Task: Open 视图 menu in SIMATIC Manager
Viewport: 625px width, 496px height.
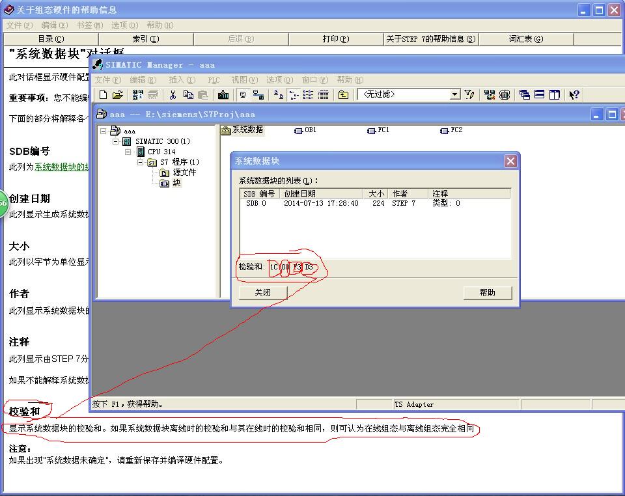Action: (x=245, y=79)
